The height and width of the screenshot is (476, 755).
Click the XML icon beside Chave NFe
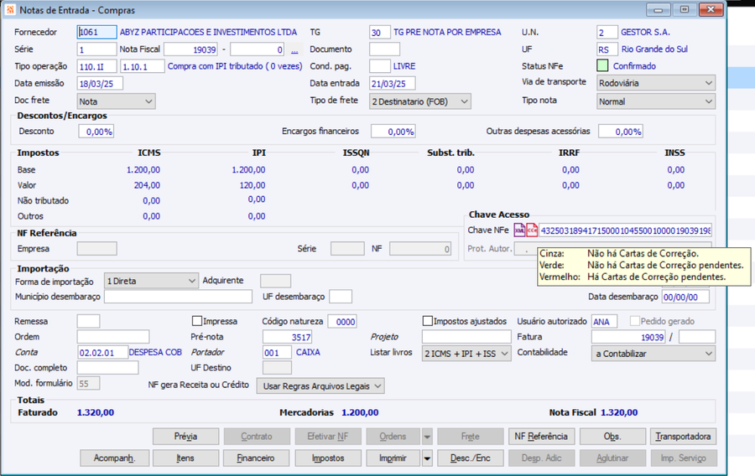[519, 230]
